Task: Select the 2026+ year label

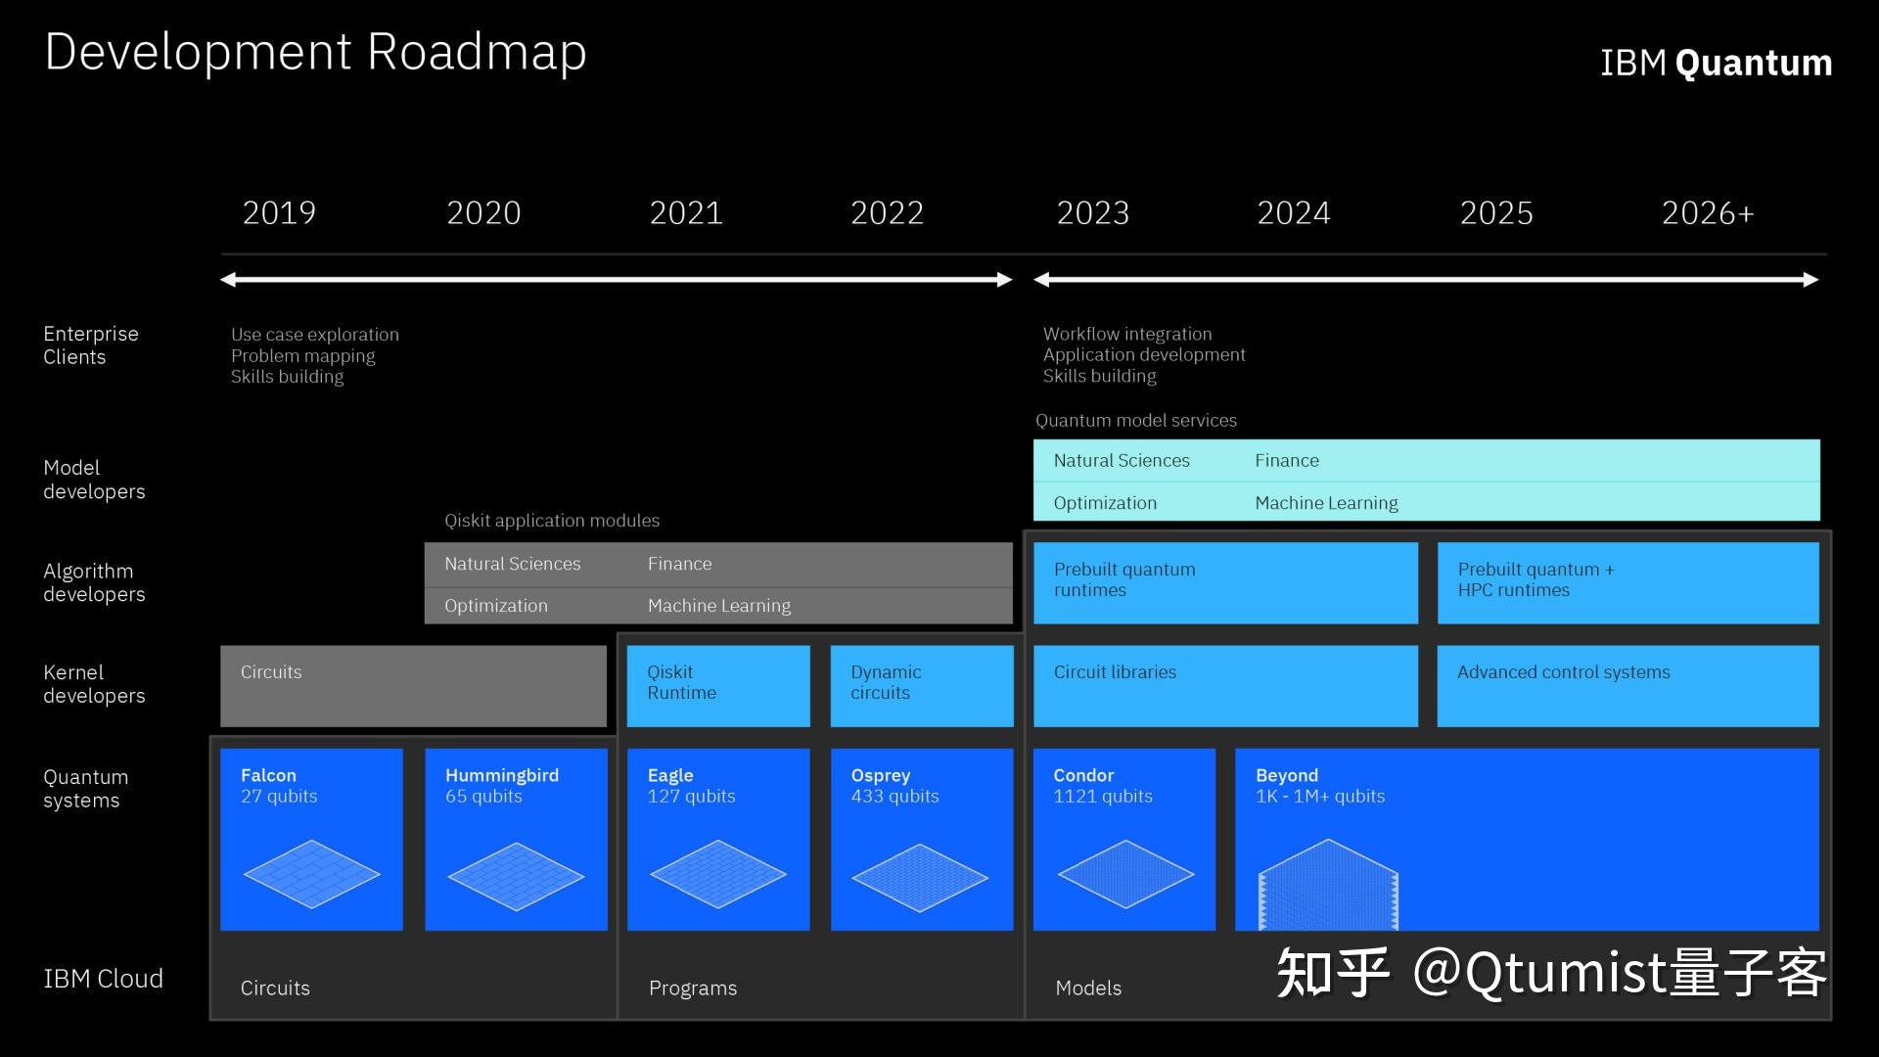Action: point(1708,212)
